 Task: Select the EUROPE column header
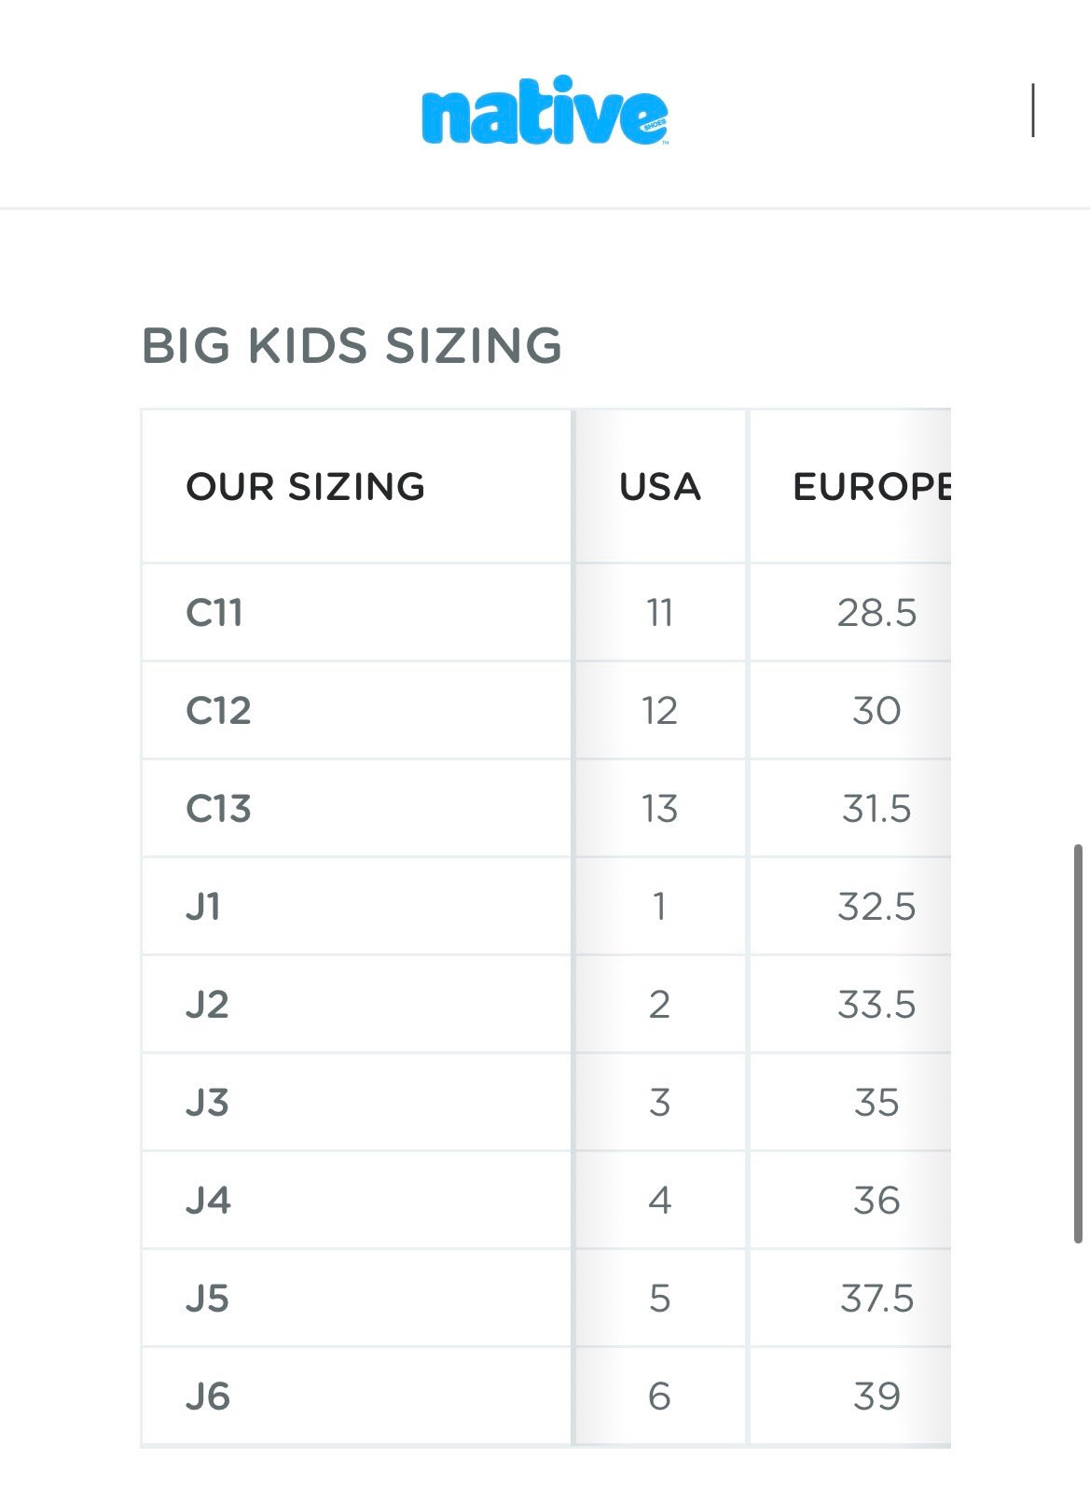(871, 487)
